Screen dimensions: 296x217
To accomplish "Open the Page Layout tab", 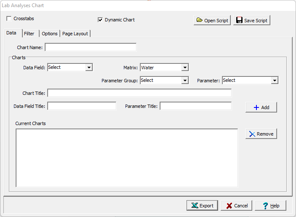I will [75, 34].
